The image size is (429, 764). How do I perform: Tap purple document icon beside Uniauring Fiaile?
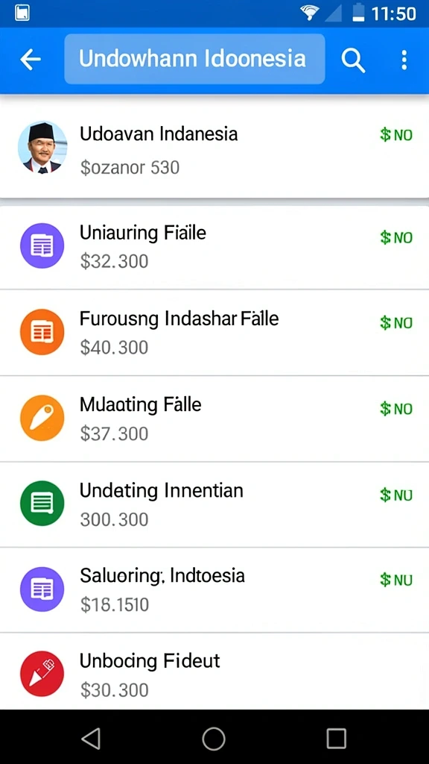click(42, 245)
